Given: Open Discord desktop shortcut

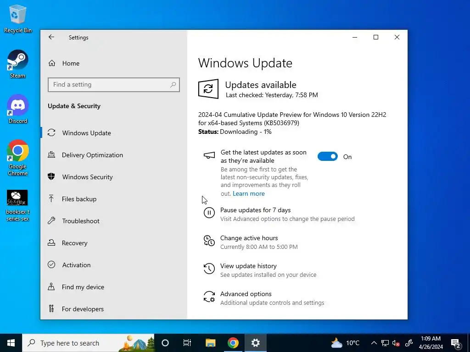Looking at the screenshot, I should 18,109.
